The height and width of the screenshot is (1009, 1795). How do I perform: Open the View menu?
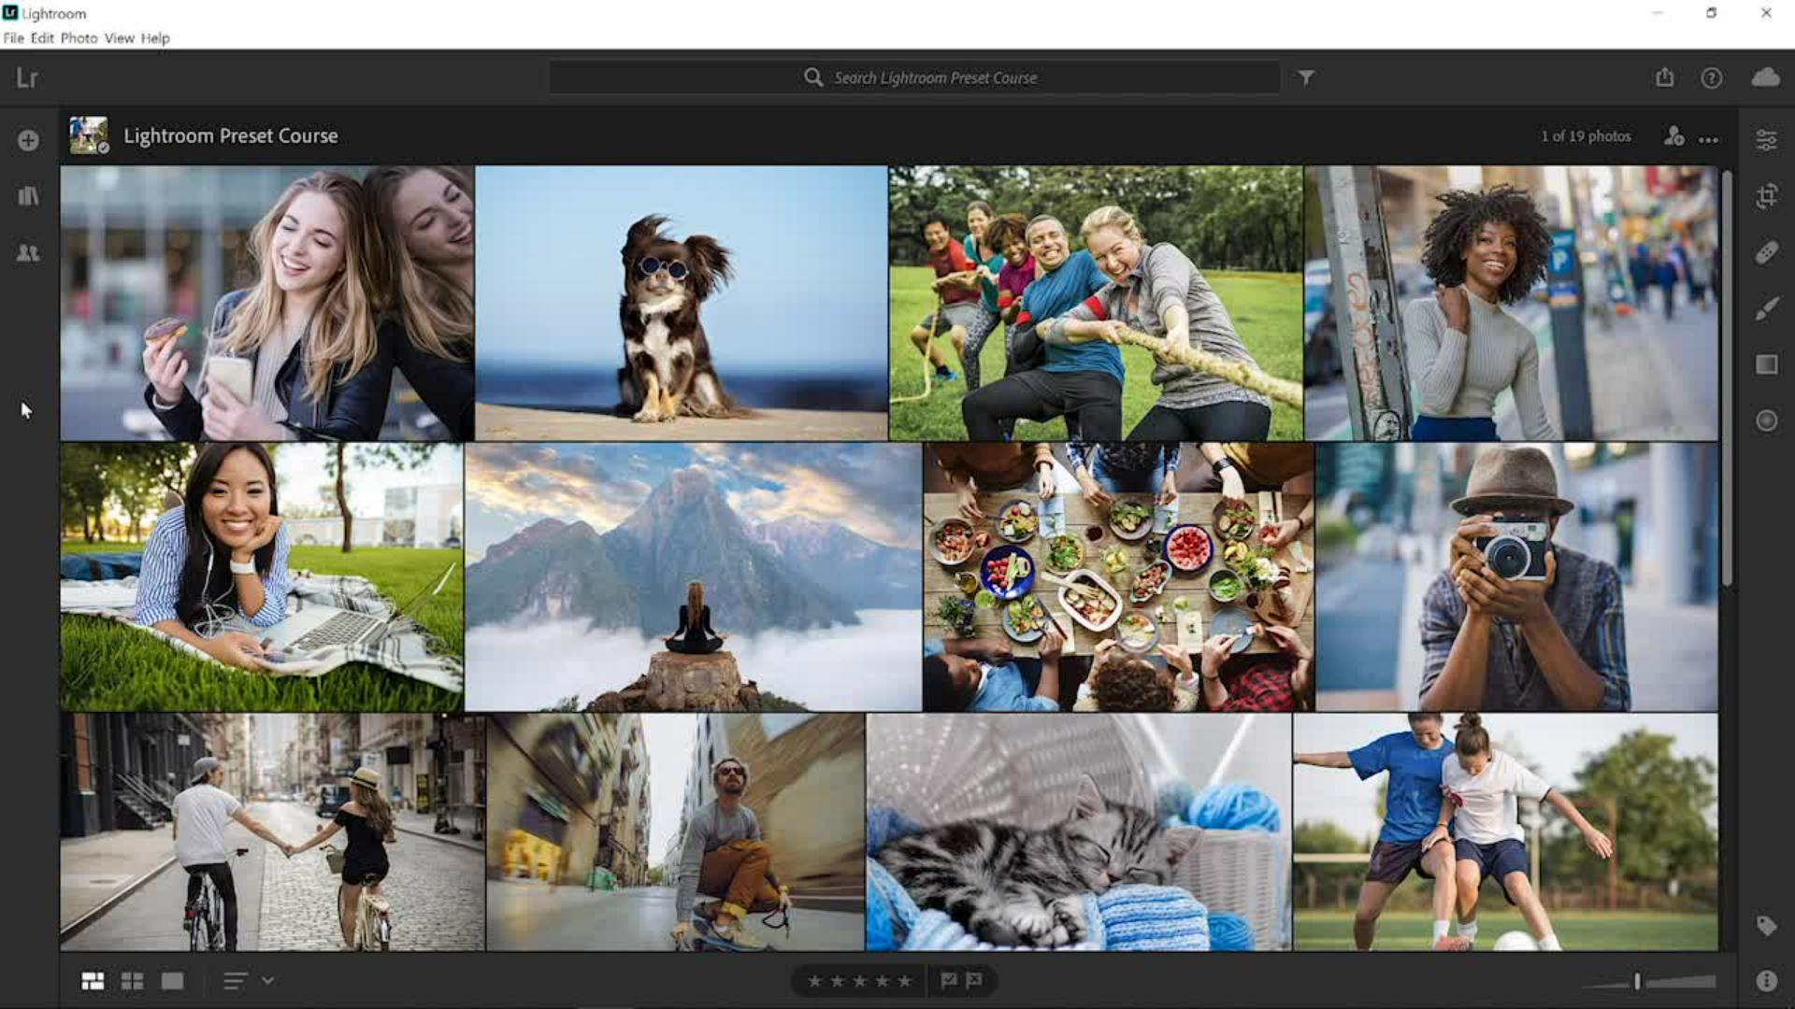[x=119, y=38]
